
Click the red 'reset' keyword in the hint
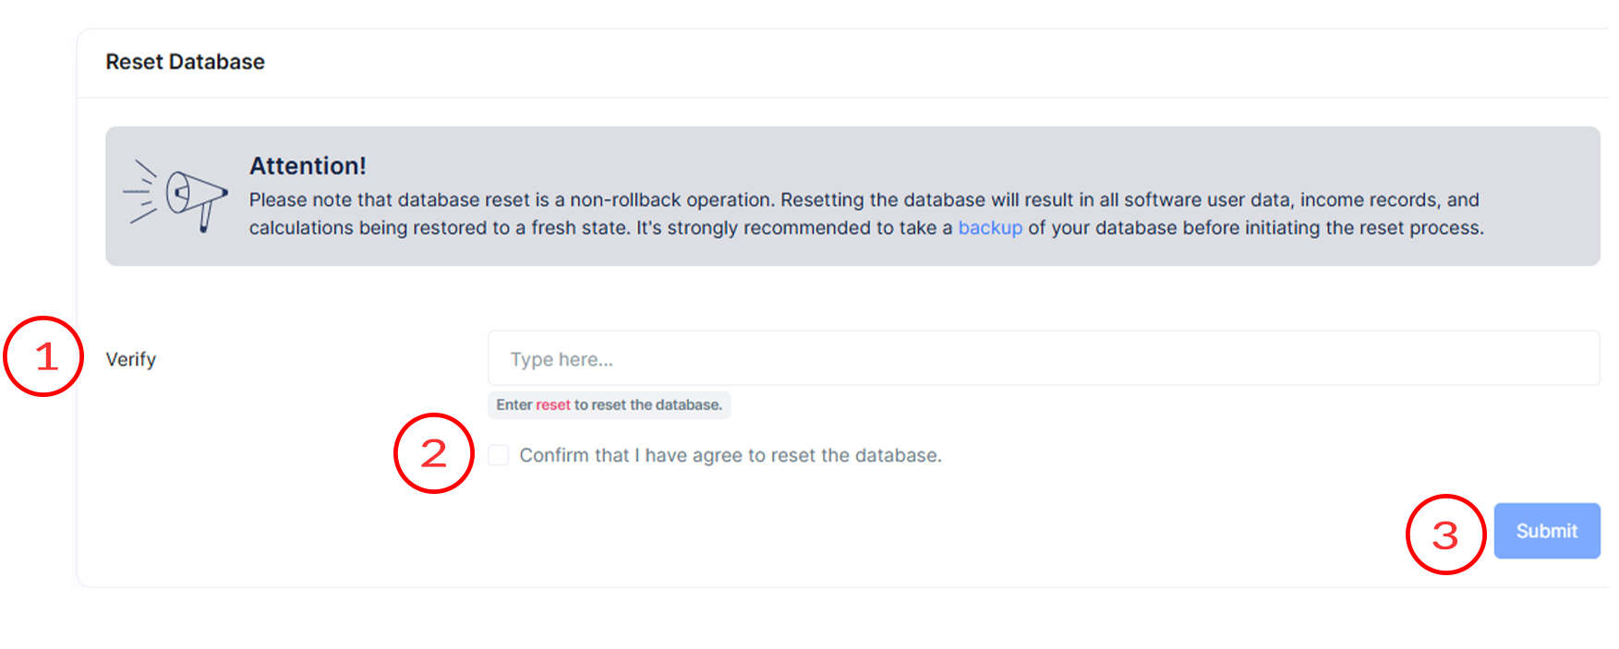pyautogui.click(x=552, y=405)
